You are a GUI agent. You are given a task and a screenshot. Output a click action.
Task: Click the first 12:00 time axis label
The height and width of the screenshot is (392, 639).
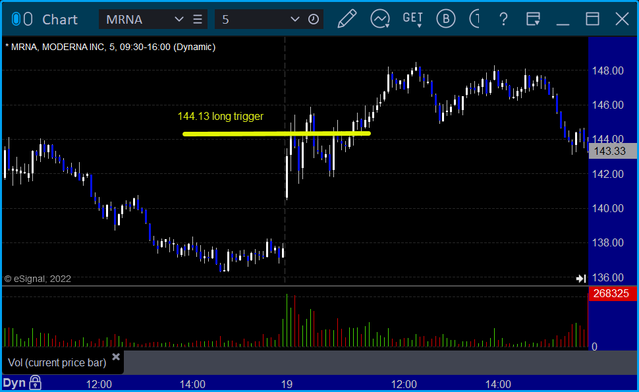point(99,384)
